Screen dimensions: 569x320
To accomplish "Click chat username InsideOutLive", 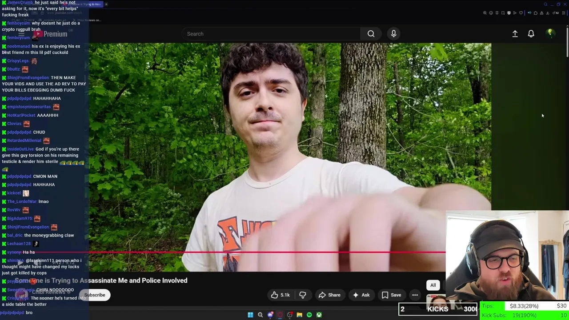I will [20, 149].
